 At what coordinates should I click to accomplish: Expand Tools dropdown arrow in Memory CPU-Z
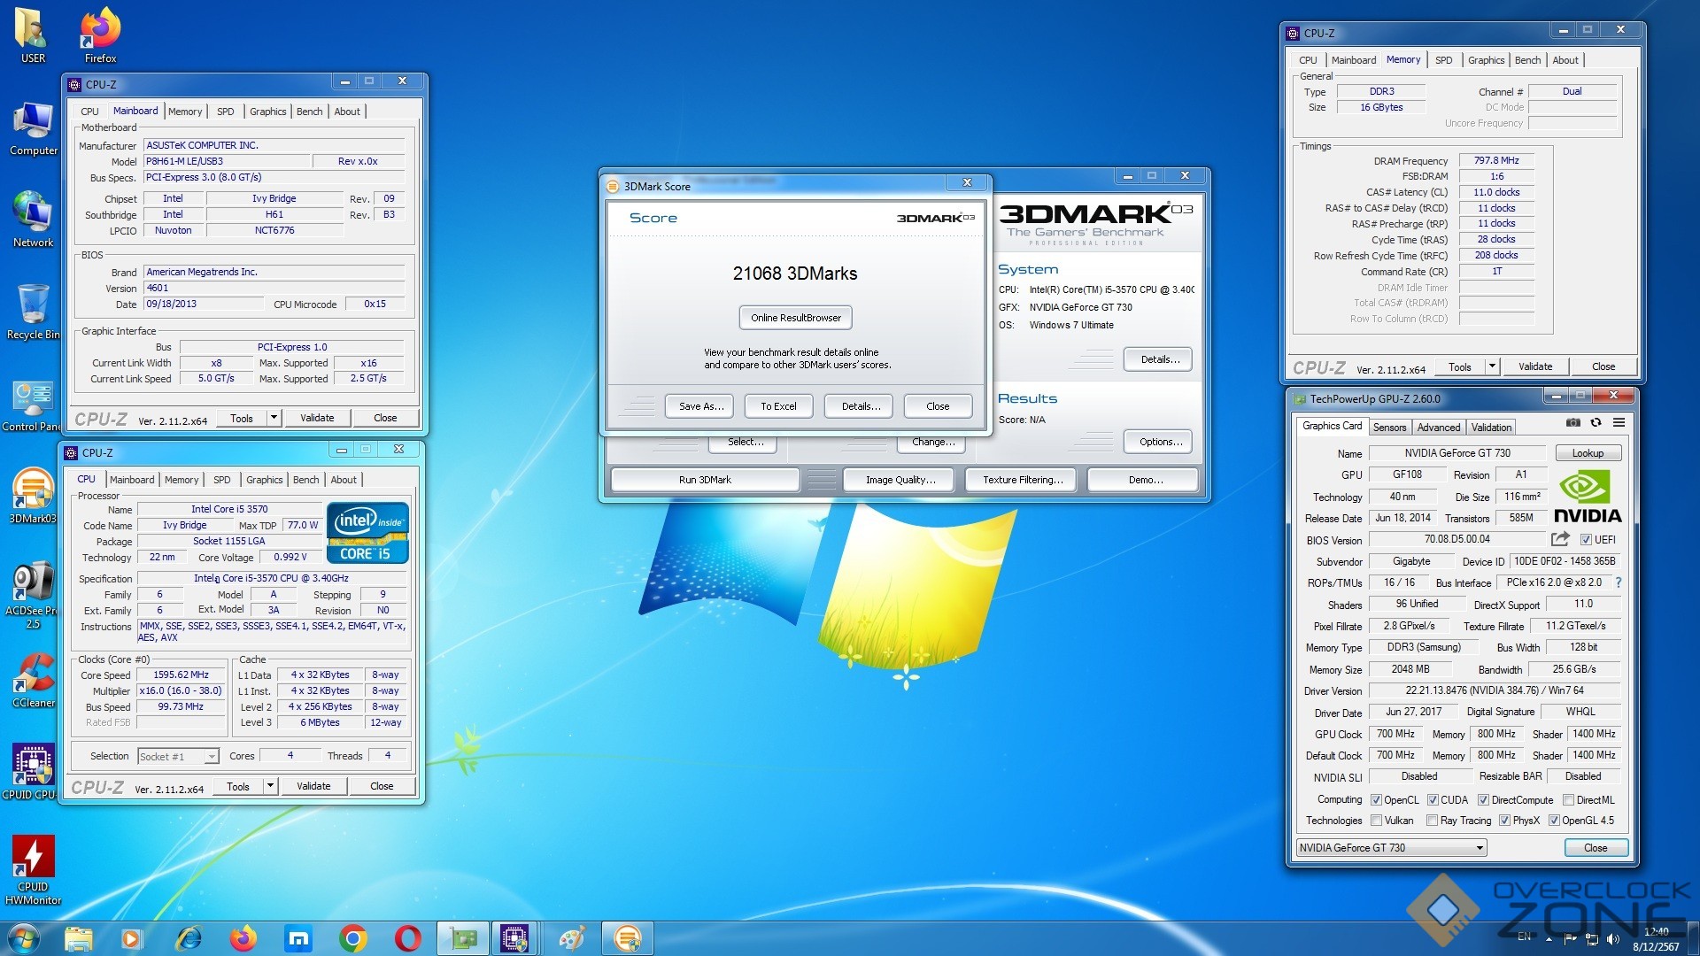(x=1492, y=366)
